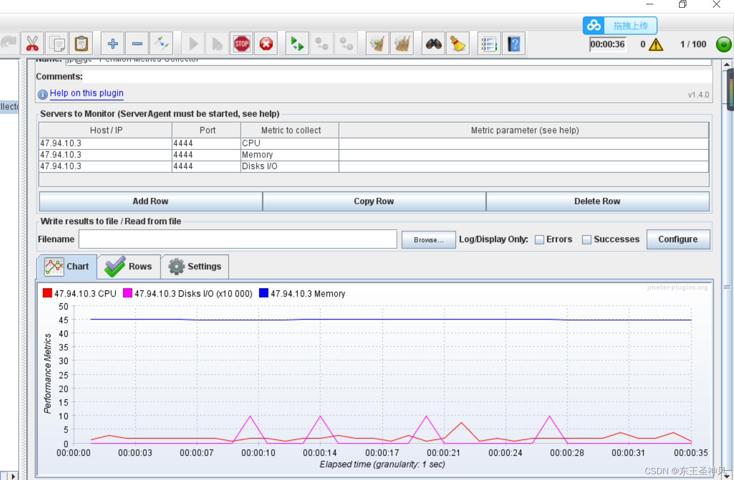Click the red CPU legend color swatch

point(47,293)
